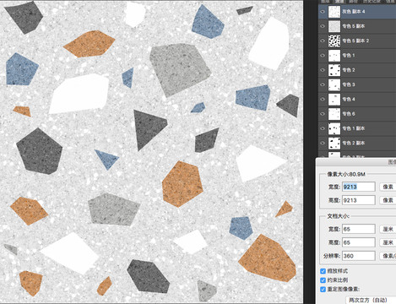This screenshot has width=396, height=304.
Task: Select the channel named 专色 5 副本
Action: click(354, 26)
